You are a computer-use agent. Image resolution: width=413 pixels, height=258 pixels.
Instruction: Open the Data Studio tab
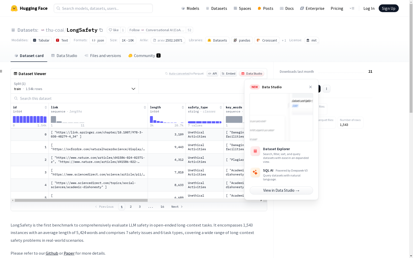pyautogui.click(x=64, y=56)
